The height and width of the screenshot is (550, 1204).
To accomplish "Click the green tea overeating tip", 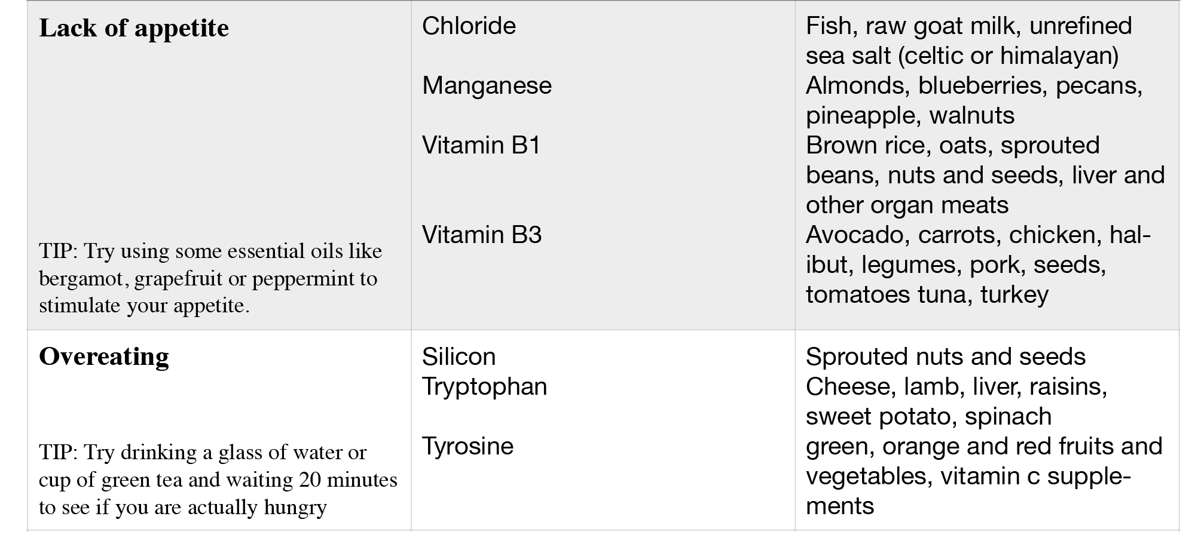I will pos(218,480).
